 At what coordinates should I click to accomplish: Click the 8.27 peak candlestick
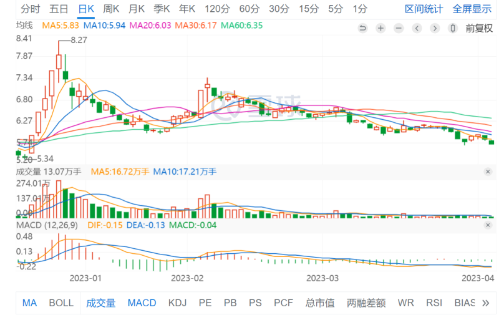[59, 61]
